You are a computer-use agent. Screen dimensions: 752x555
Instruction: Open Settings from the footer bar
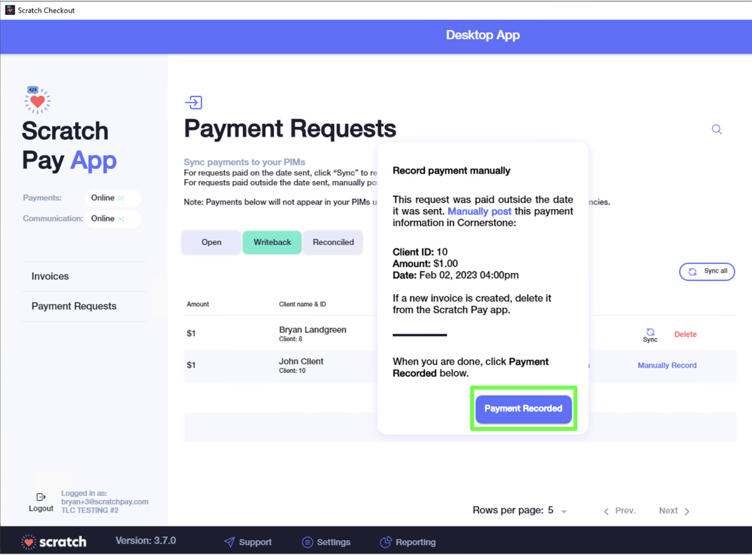326,542
